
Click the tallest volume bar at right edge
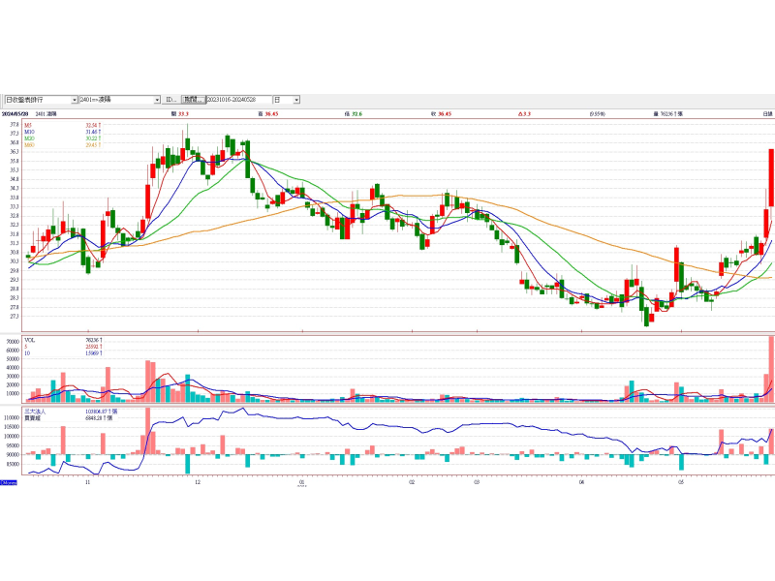pos(771,368)
